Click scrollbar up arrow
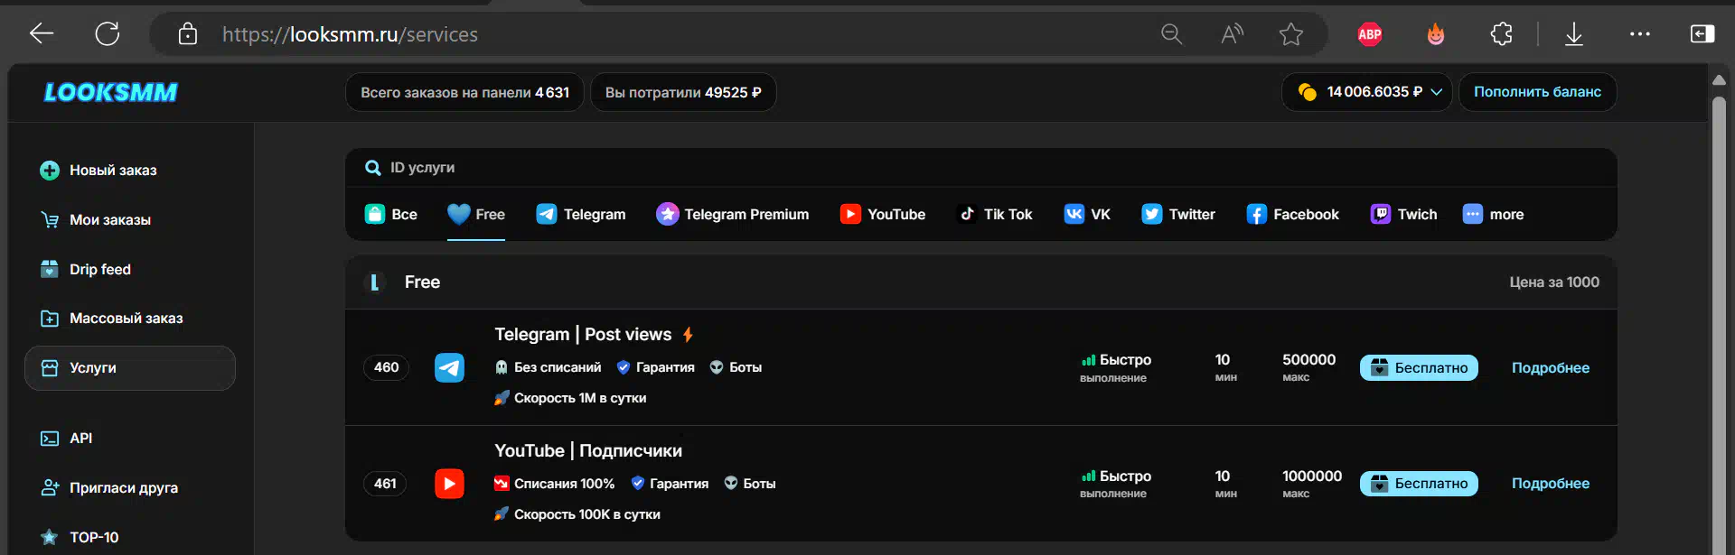This screenshot has width=1735, height=555. tap(1719, 80)
